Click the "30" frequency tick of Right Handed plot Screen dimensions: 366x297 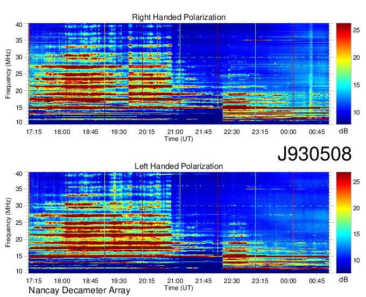[19, 57]
